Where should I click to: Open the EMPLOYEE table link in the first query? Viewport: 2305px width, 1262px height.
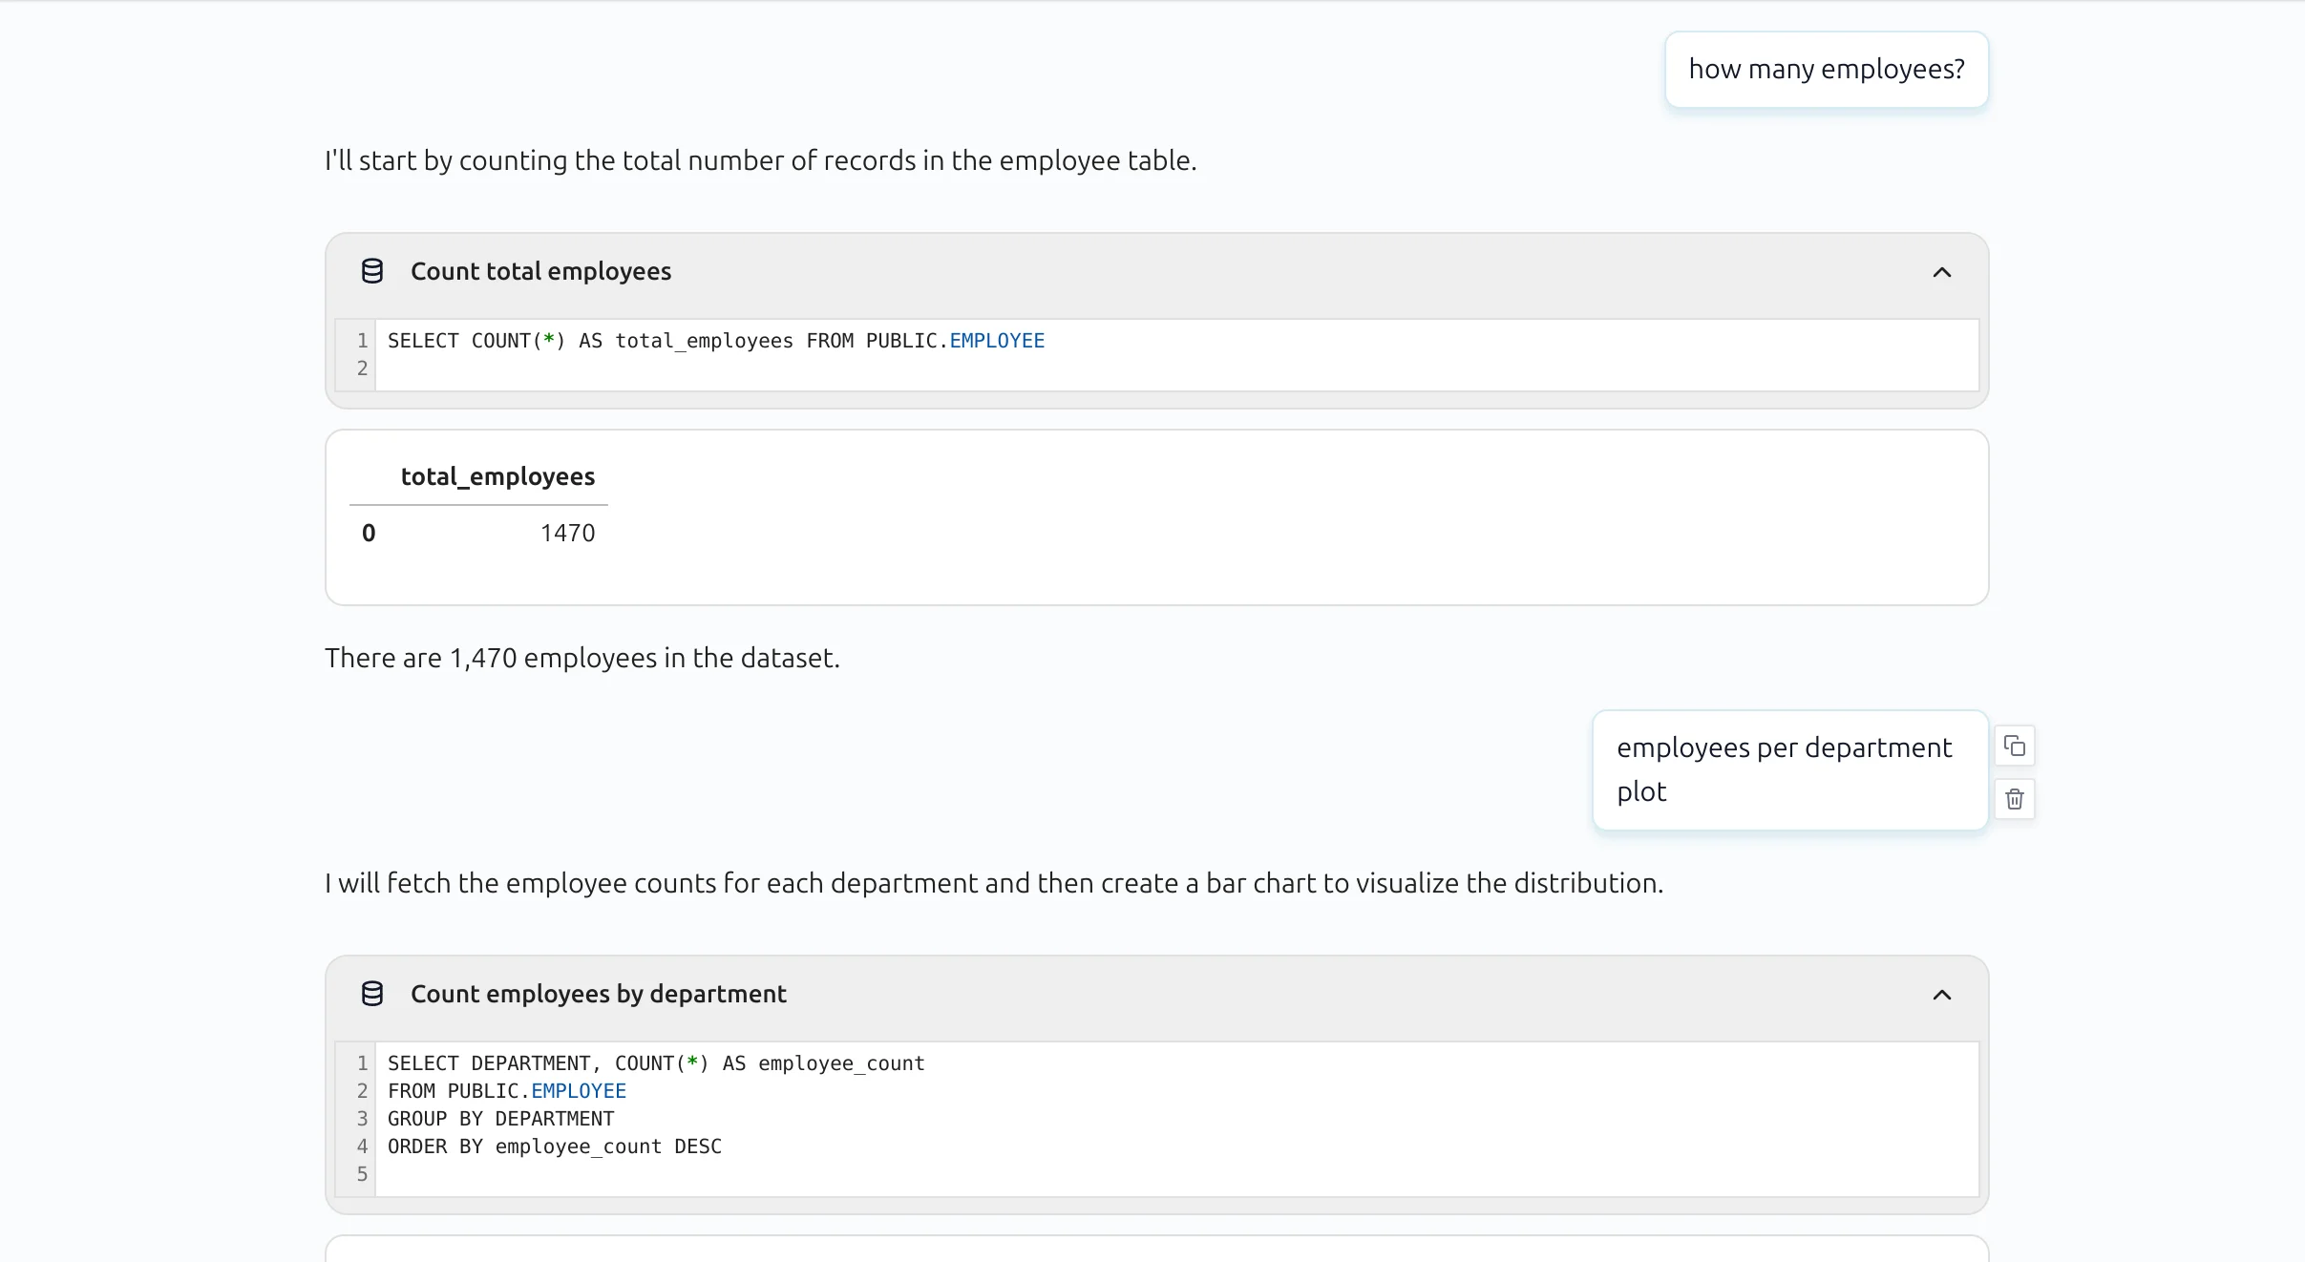click(996, 340)
